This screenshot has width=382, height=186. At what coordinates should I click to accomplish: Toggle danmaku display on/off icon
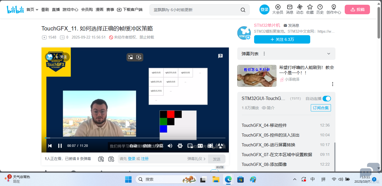click(101, 159)
